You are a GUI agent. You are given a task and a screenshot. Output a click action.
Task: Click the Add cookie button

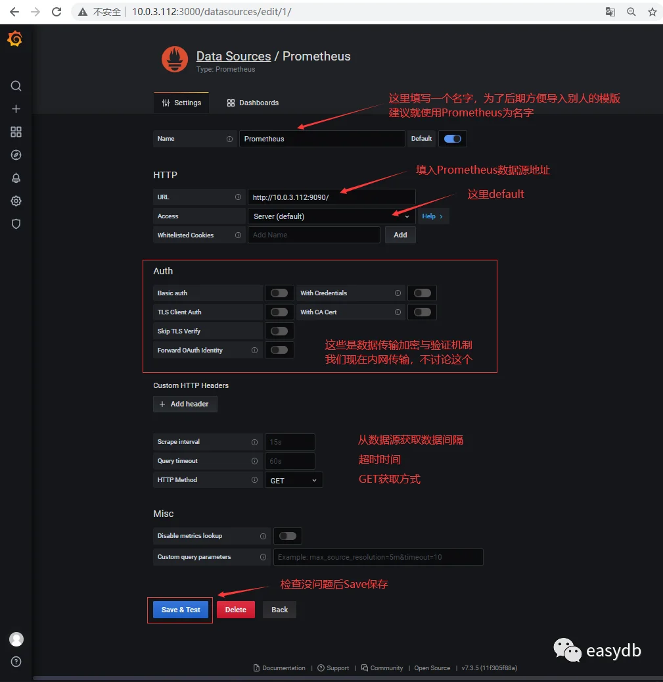[x=400, y=235]
